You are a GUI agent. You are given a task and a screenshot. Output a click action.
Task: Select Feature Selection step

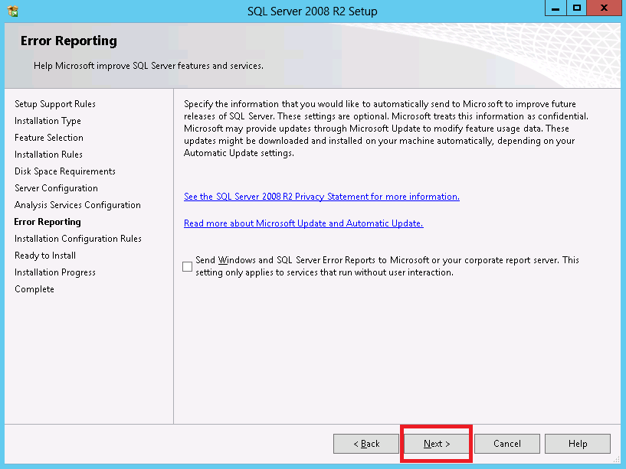click(x=49, y=138)
